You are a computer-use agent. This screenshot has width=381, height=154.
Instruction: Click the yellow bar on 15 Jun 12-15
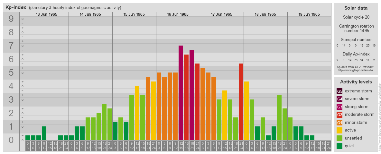137,113
